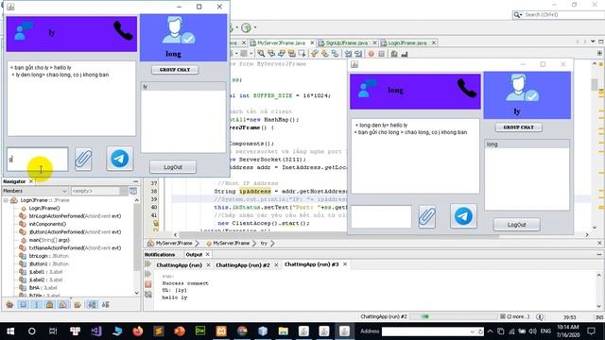Click try breadcrumb below editor
The image size is (605, 340).
264,244
